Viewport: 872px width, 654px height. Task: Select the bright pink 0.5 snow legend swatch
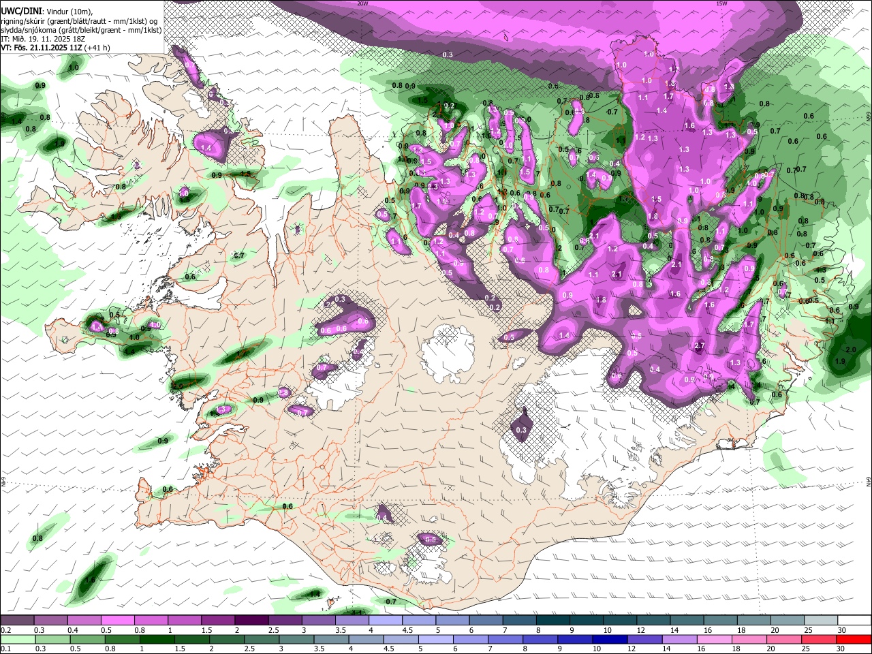coord(117,620)
